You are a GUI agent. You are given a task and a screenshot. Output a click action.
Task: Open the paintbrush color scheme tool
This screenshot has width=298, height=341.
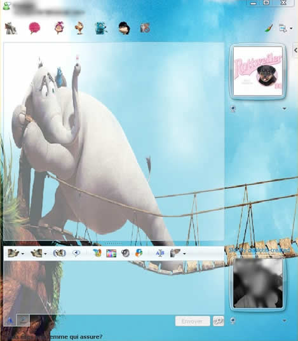[269, 28]
